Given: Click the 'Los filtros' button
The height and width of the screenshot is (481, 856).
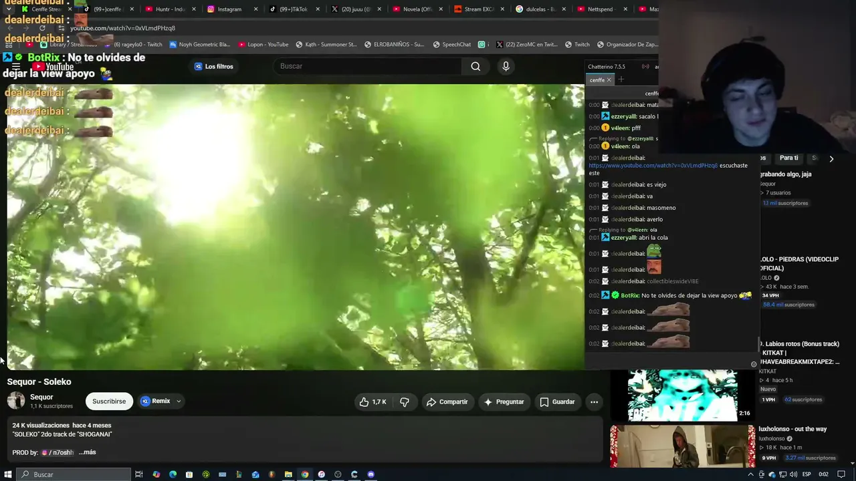Looking at the screenshot, I should tap(214, 66).
